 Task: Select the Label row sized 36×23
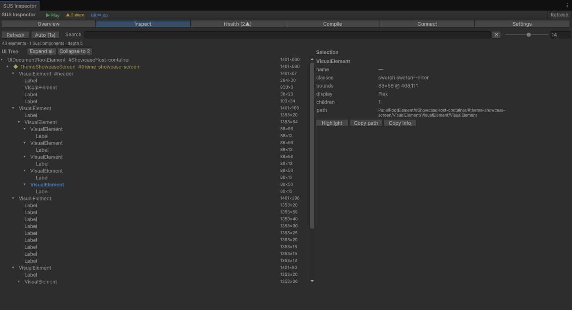(155, 94)
